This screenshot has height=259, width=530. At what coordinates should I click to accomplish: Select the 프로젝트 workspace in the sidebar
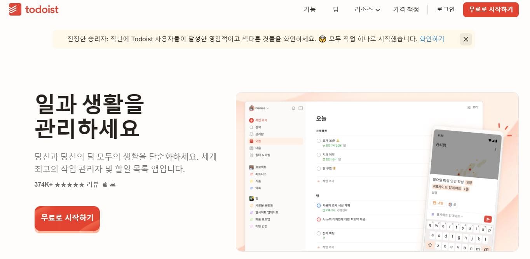tap(258, 167)
